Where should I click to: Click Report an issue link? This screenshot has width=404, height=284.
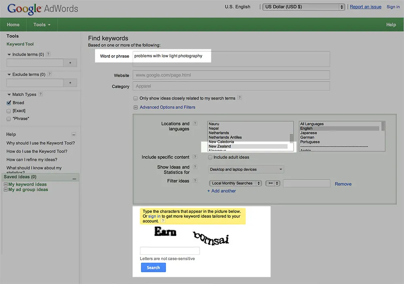[365, 7]
